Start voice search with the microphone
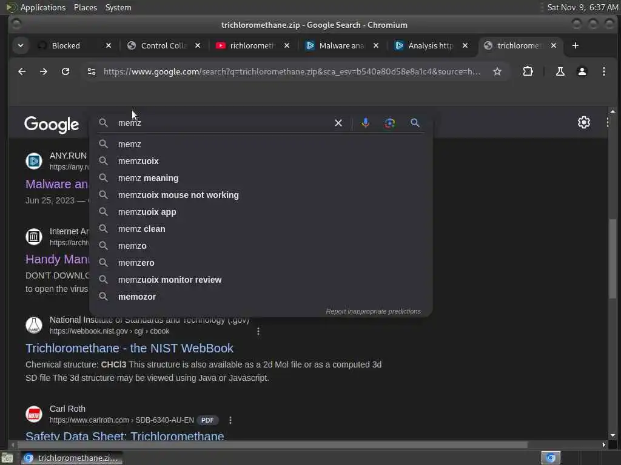 [366, 123]
